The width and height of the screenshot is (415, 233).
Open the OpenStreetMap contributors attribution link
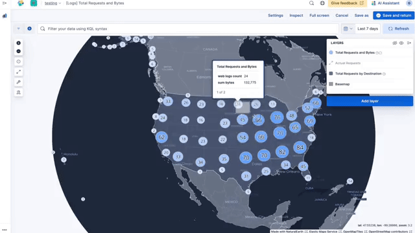coord(388,232)
